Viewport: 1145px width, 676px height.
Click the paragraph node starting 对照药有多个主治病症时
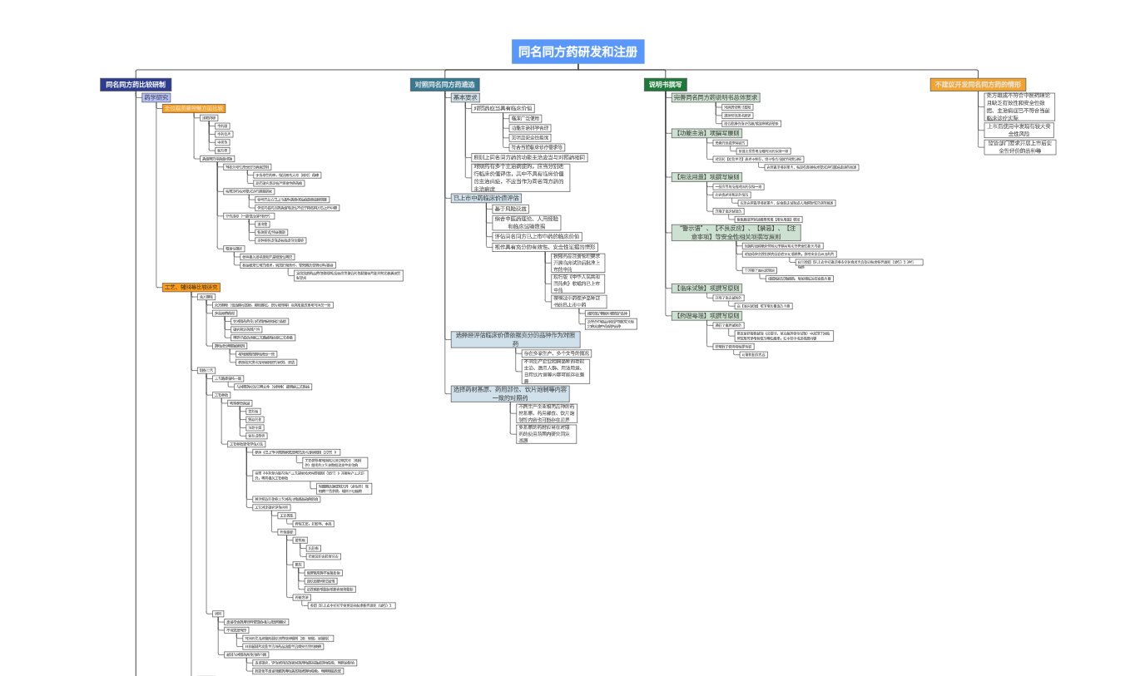[x=520, y=178]
